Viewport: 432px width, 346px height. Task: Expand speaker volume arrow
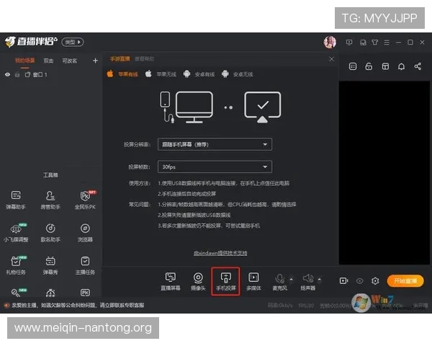click(x=319, y=280)
